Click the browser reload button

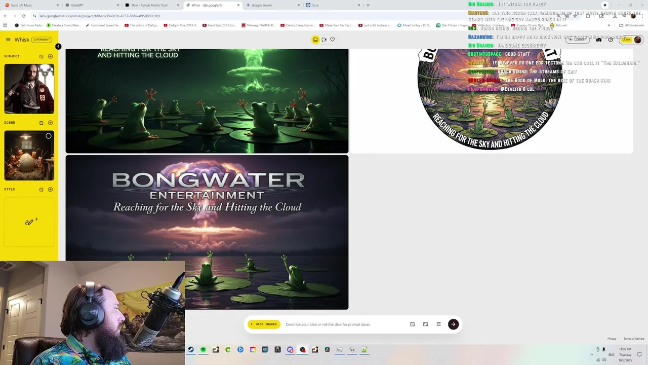[x=23, y=16]
